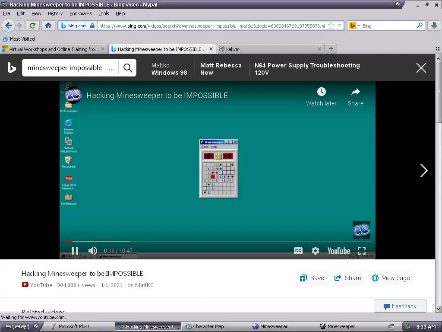442x332 pixels.
Task: Close the Virtual Workshops tab
Action: tap(103, 49)
